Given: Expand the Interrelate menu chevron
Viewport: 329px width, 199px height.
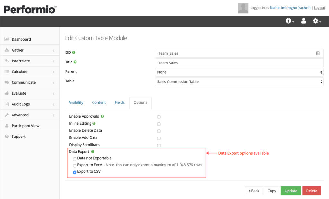Looking at the screenshot, I should (54, 61).
